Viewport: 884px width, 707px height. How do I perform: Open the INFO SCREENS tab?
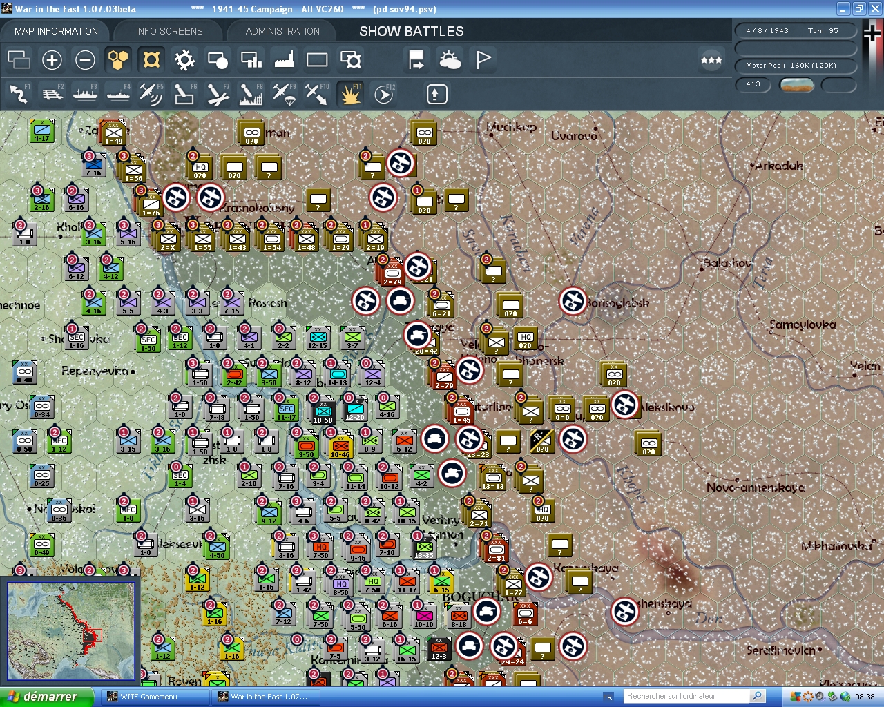pyautogui.click(x=169, y=31)
